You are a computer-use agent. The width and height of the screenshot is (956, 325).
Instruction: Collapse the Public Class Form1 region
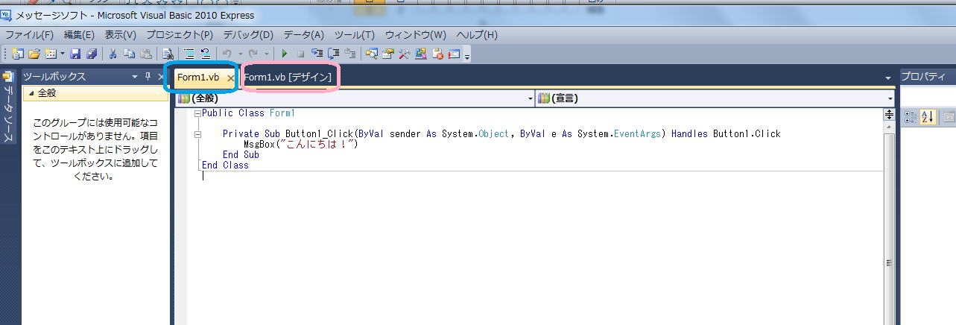(197, 113)
